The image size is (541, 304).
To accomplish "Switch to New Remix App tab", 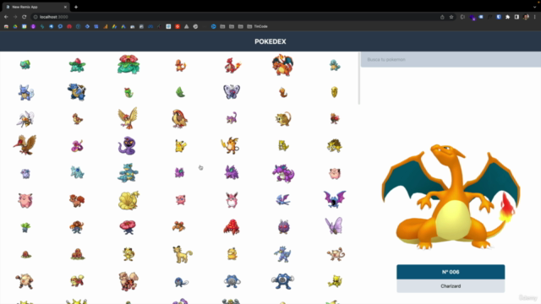I will (35, 7).
